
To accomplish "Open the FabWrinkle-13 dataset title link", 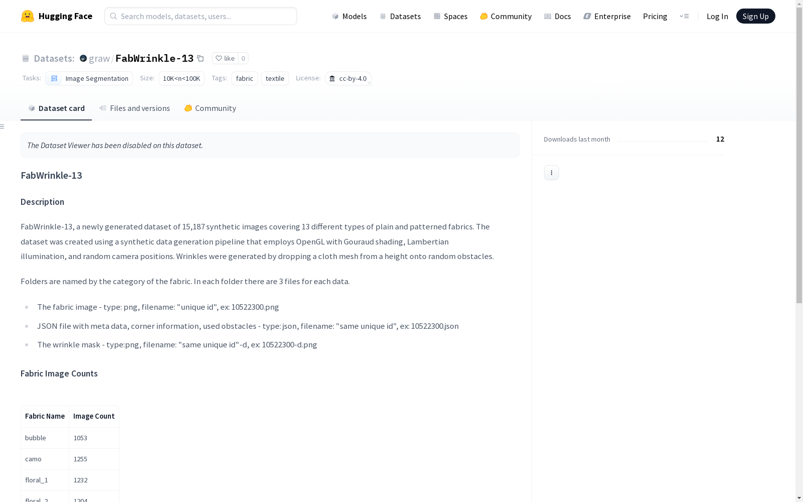I will pyautogui.click(x=155, y=58).
